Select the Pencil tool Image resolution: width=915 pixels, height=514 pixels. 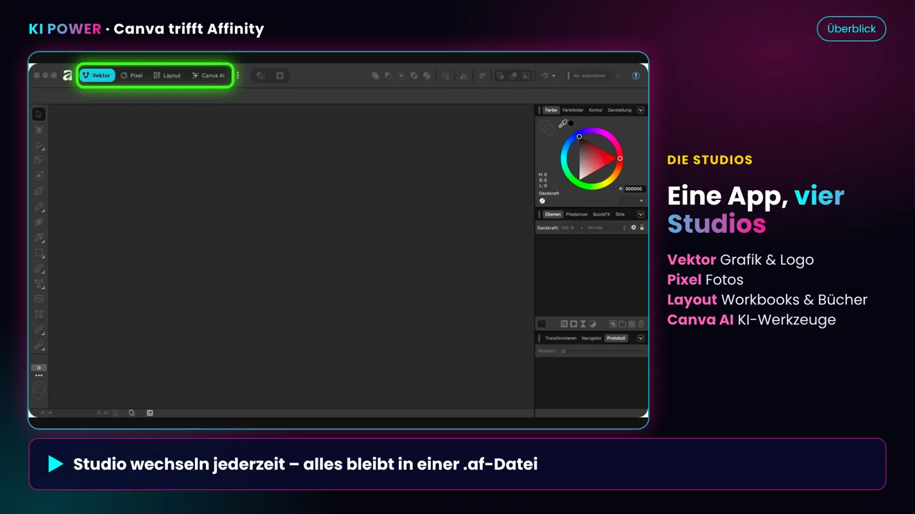(39, 207)
